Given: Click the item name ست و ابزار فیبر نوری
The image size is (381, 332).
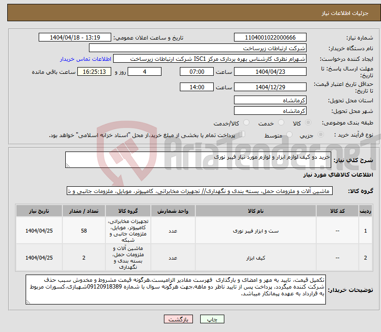Looking at the screenshot, I should pos(256,231).
